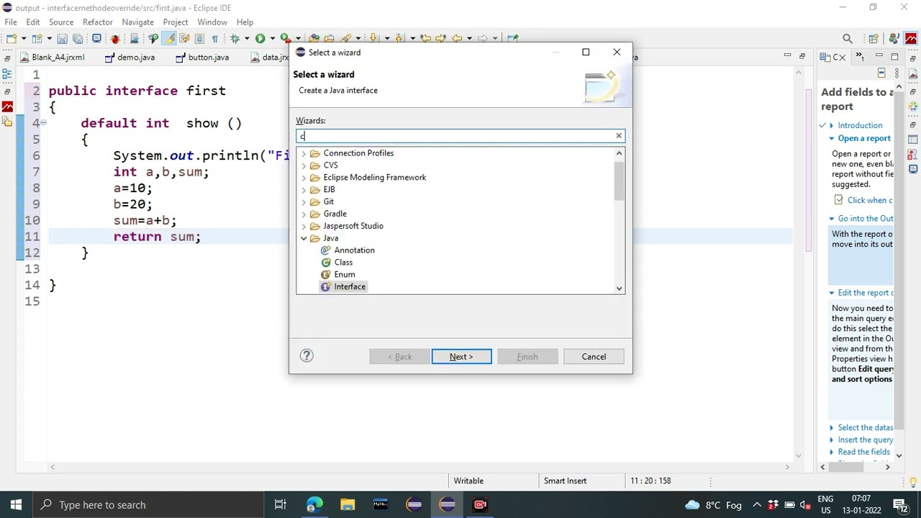The width and height of the screenshot is (921, 518).
Task: Close the cheat sheet view tab
Action: [x=843, y=58]
